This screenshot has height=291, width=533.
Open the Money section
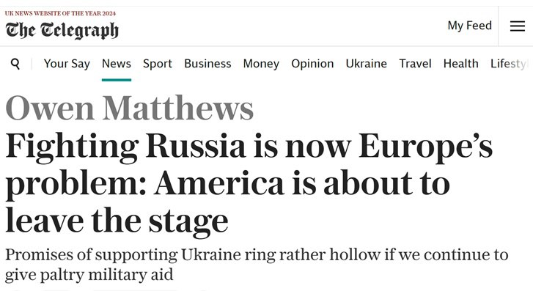(x=261, y=64)
